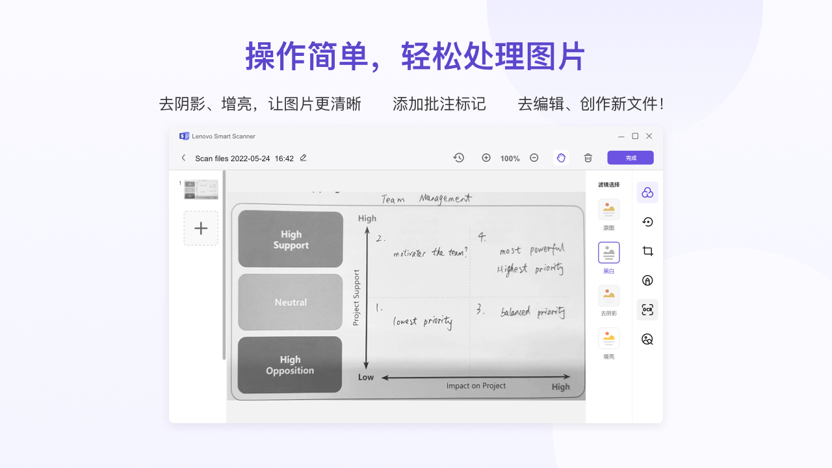Click the revert history icon in toolbar

click(x=459, y=157)
